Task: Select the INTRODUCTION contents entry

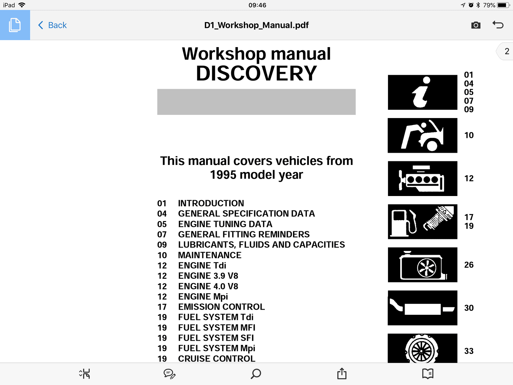Action: click(x=211, y=203)
